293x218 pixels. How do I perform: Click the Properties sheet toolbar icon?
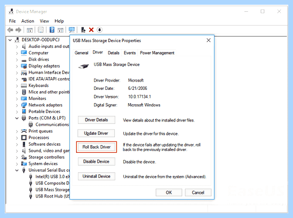41,30
